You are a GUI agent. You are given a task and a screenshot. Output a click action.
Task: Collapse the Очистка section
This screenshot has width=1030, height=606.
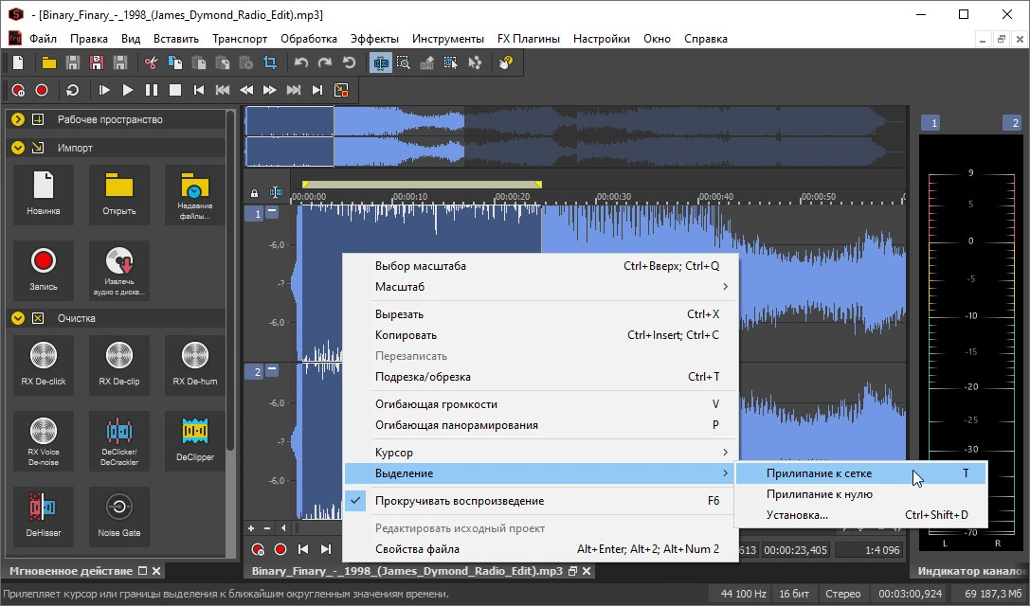[18, 318]
